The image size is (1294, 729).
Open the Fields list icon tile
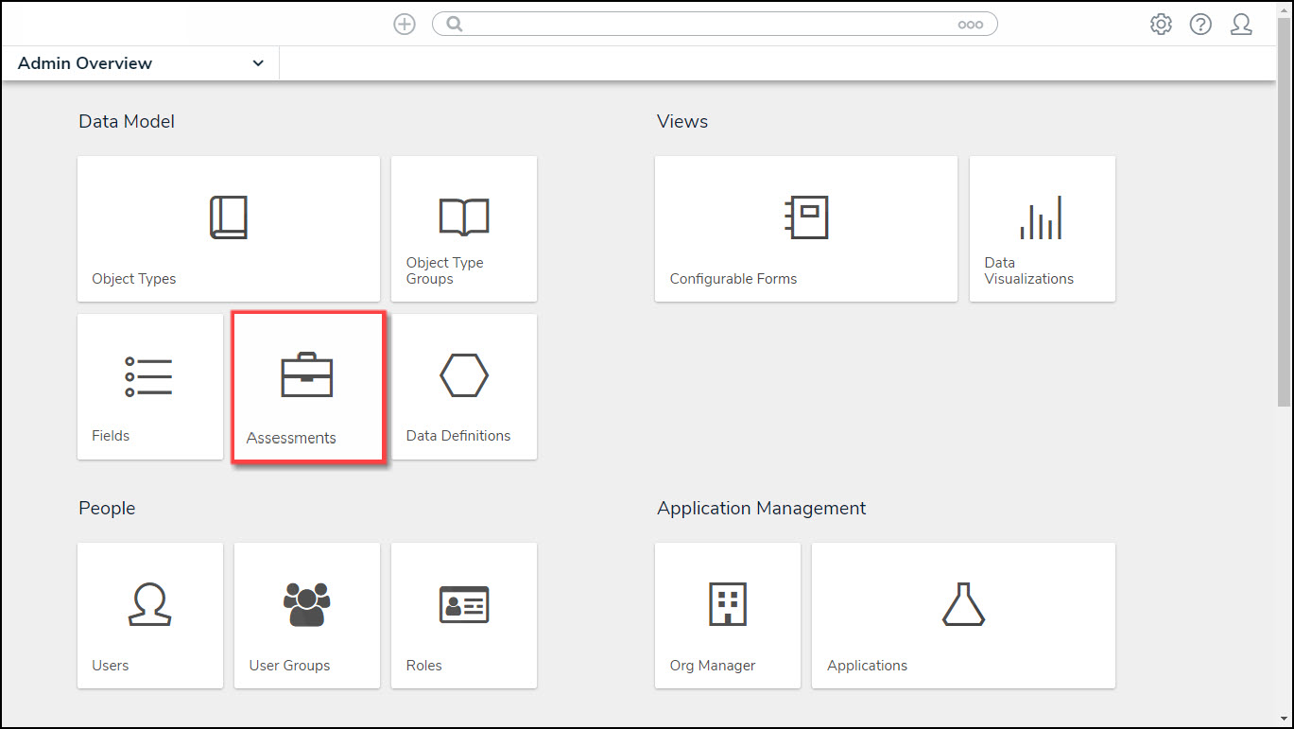coord(149,387)
